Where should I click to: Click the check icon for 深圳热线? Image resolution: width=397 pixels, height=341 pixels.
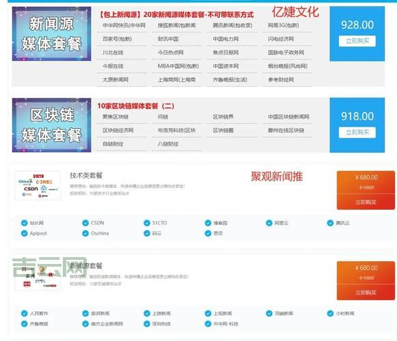click(x=147, y=324)
